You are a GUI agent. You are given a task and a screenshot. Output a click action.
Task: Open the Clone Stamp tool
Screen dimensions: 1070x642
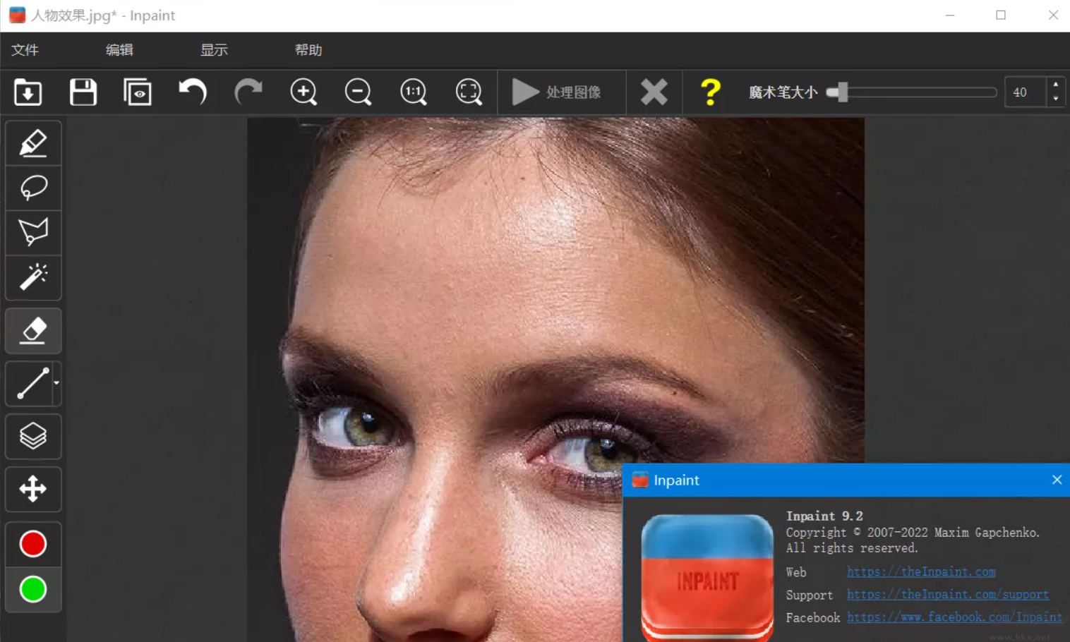33,436
